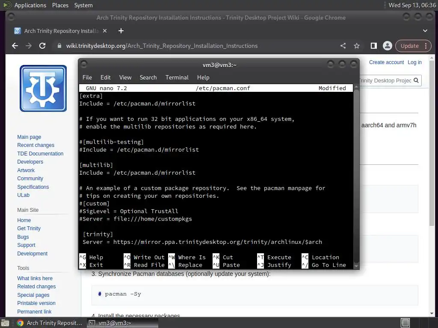Click the Trinity Desktop gear logo
The height and width of the screenshot is (328, 438).
tap(43, 88)
